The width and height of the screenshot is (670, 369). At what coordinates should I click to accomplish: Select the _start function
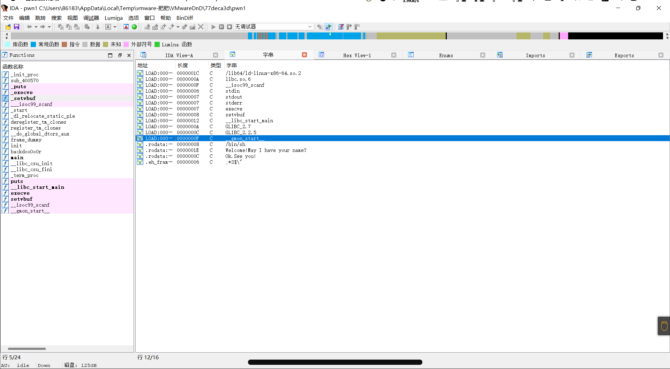[x=68, y=110]
